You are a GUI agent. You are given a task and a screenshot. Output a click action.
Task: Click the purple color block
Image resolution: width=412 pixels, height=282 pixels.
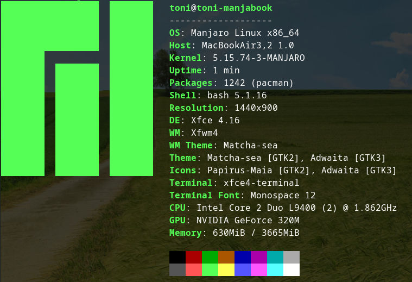pos(259,257)
